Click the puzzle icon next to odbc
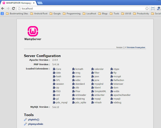This screenshot has height=128, width=161. [73, 80]
